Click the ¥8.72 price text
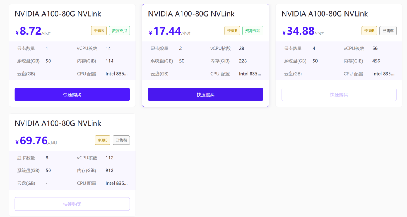Viewport: 407px width, 217px height. pos(30,31)
